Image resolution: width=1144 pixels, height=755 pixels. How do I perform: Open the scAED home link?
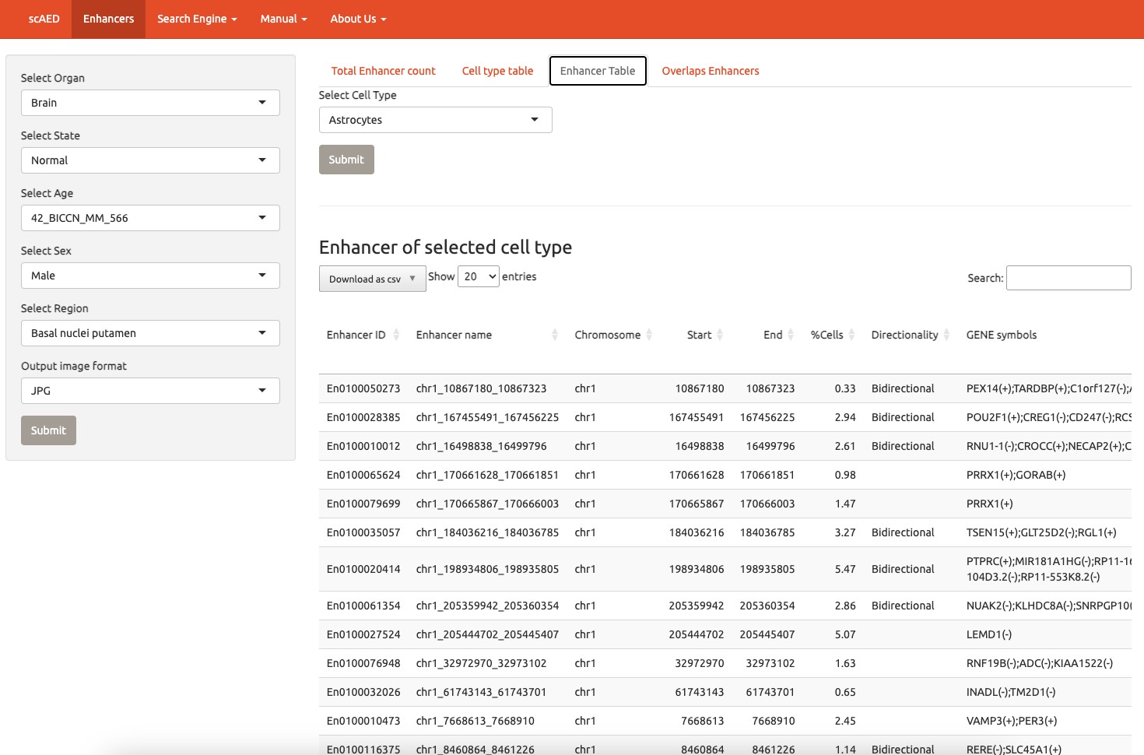44,19
